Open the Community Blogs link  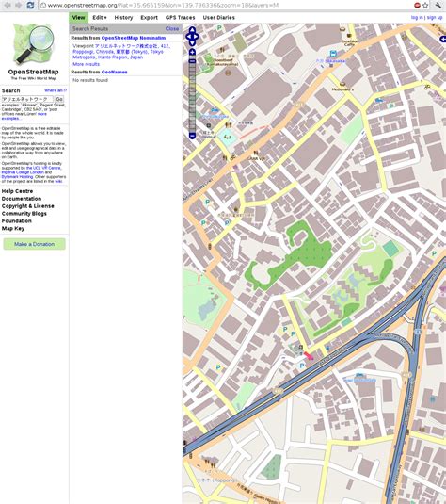[24, 214]
